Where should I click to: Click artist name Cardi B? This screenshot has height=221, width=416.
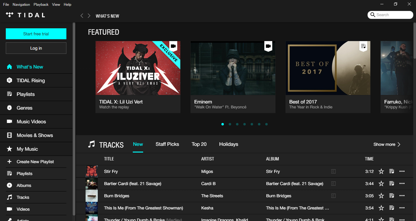pyautogui.click(x=208, y=184)
